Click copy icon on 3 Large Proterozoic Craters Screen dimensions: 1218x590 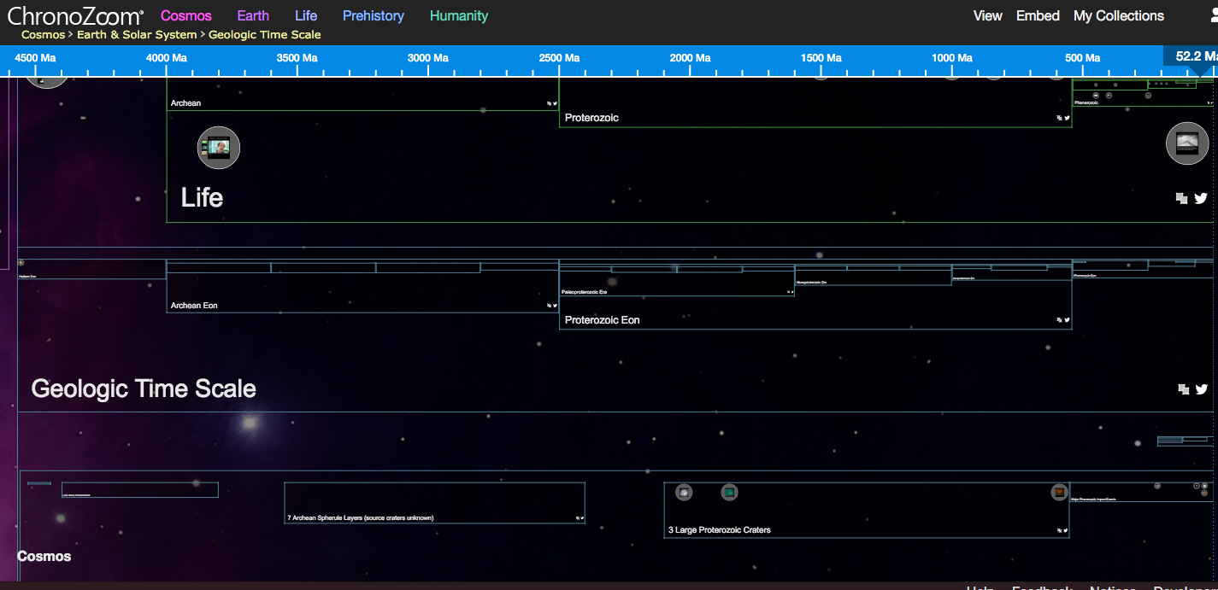[x=1059, y=530]
